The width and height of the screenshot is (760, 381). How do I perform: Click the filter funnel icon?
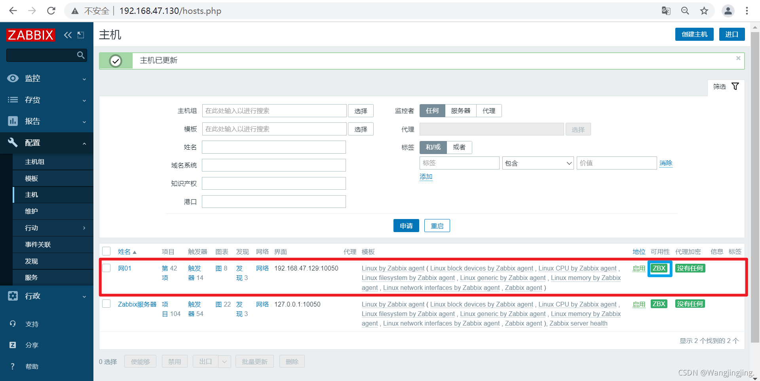[735, 86]
